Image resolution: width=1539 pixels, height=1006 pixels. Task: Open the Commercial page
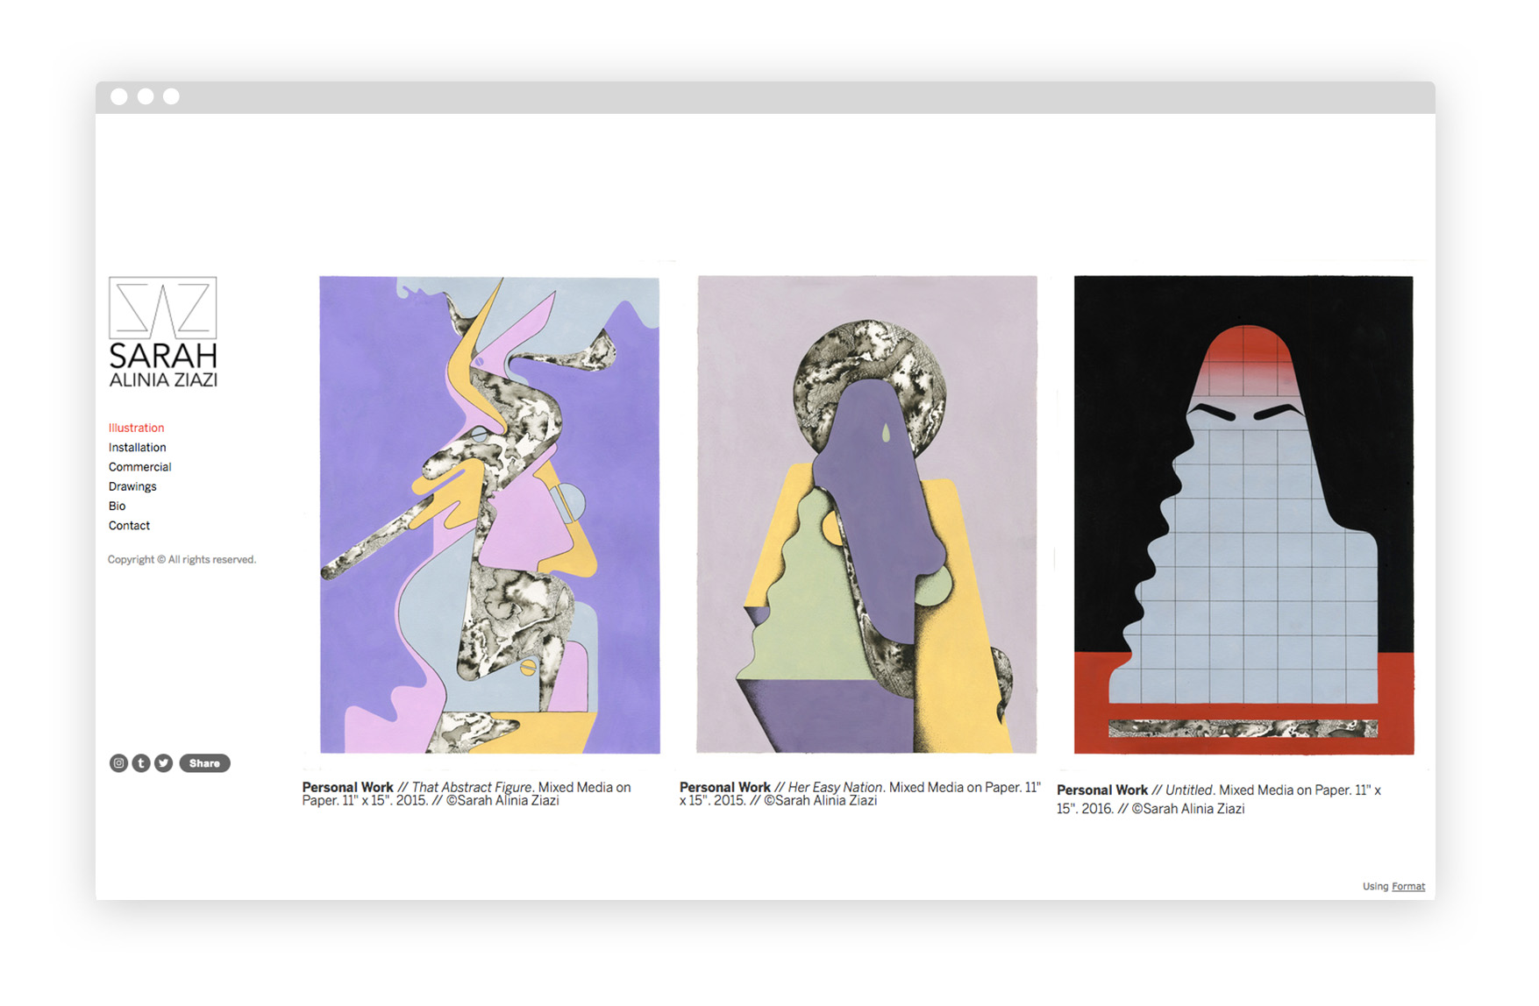[x=139, y=467]
